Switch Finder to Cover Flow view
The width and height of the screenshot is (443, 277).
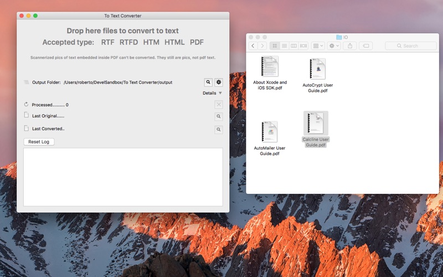click(x=303, y=46)
